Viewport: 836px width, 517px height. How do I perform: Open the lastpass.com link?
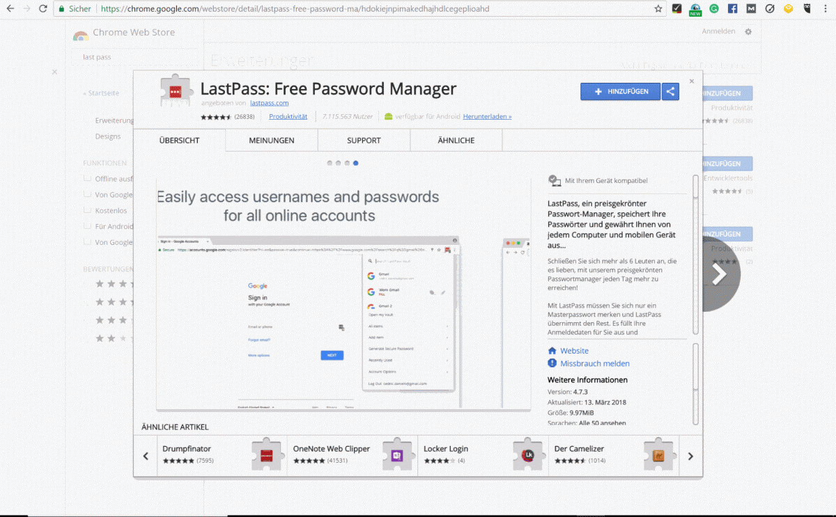[x=270, y=103]
